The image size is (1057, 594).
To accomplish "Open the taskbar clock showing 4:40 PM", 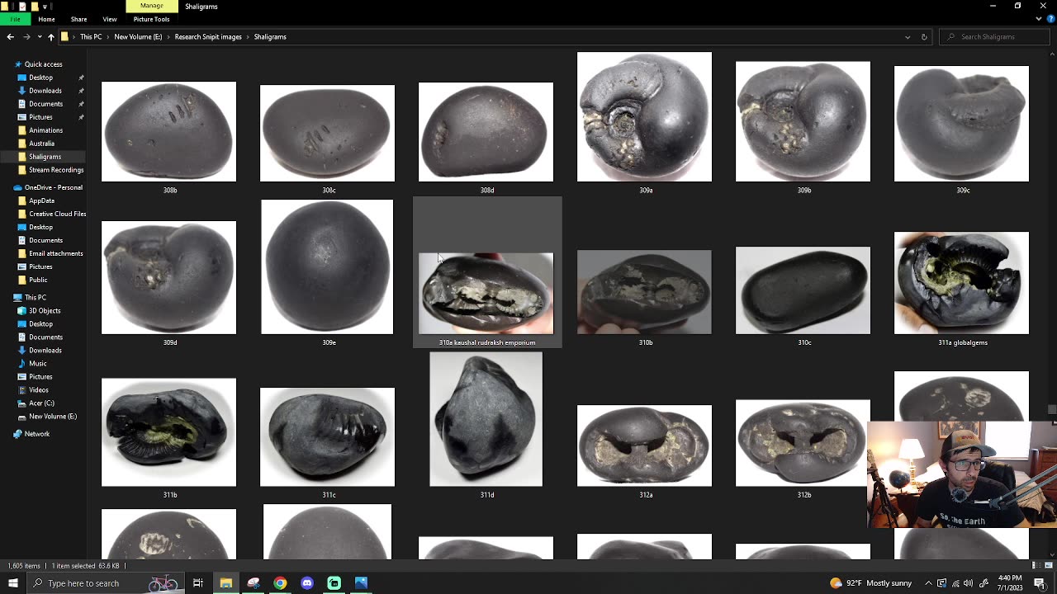I will tap(1010, 583).
